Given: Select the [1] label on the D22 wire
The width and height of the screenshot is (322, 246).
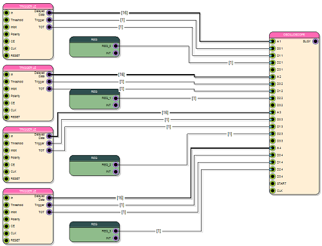Looking at the screenshot, I should (194, 99).
